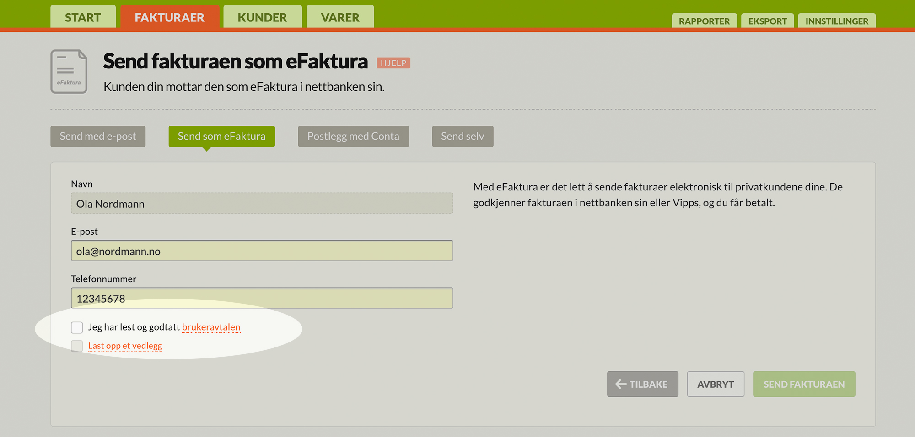The image size is (915, 437).
Task: Open the KUNDER tab
Action: pos(263,17)
